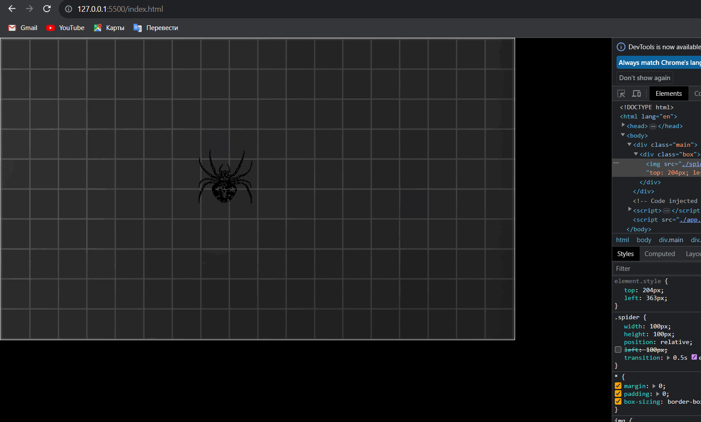701x422 pixels.
Task: Open the YouTube bookmark
Action: click(65, 28)
